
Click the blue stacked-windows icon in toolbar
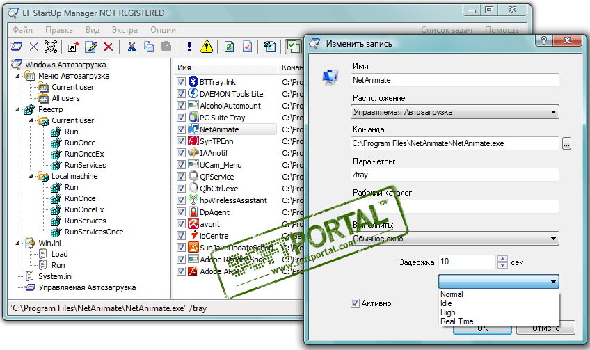coord(16,47)
